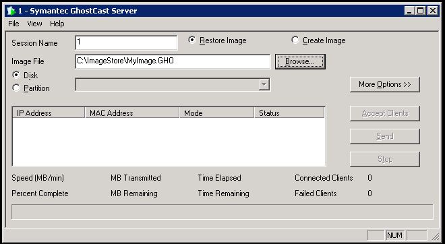Open the Help menu
This screenshot has height=244, width=445.
[57, 24]
